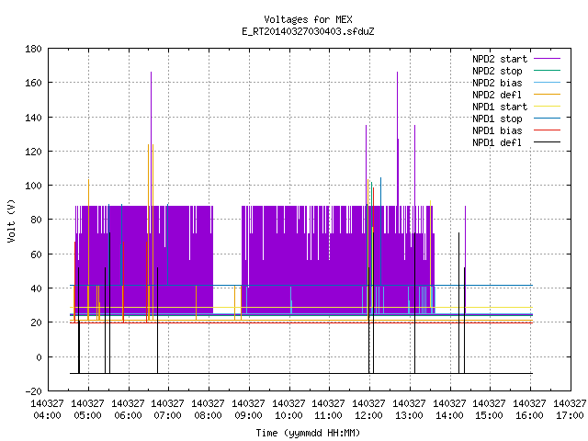Select the E_RT20140327030403.sfduZ filename subtitle
The height and width of the screenshot is (441, 588).
click(x=308, y=31)
